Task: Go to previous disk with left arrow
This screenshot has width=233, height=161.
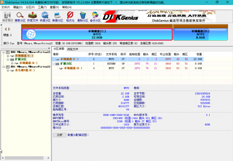Action: coord(6,29)
